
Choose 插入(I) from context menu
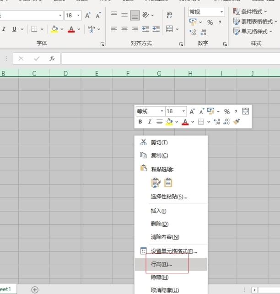171,211
